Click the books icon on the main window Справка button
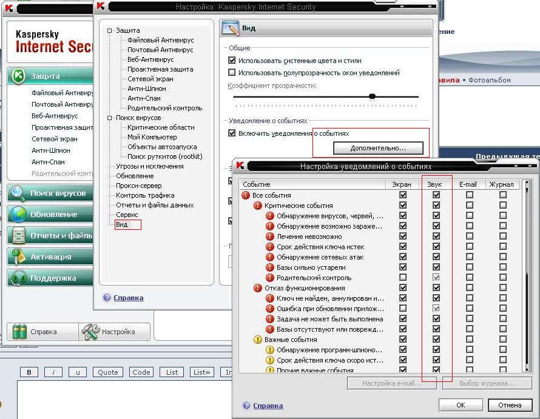540x419 pixels. tap(19, 332)
